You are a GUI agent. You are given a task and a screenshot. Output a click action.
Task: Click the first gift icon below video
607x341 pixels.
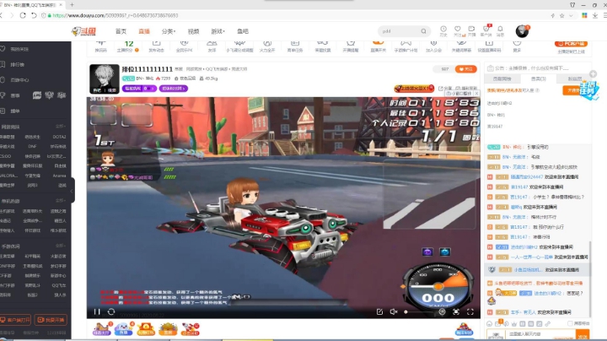[102, 329]
